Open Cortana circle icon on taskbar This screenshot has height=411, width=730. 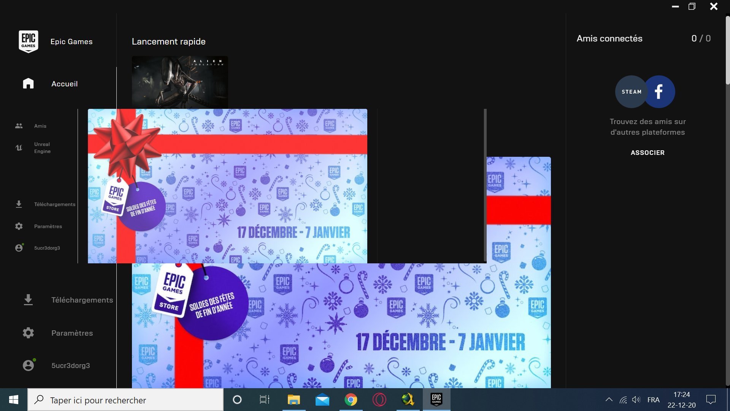(237, 400)
